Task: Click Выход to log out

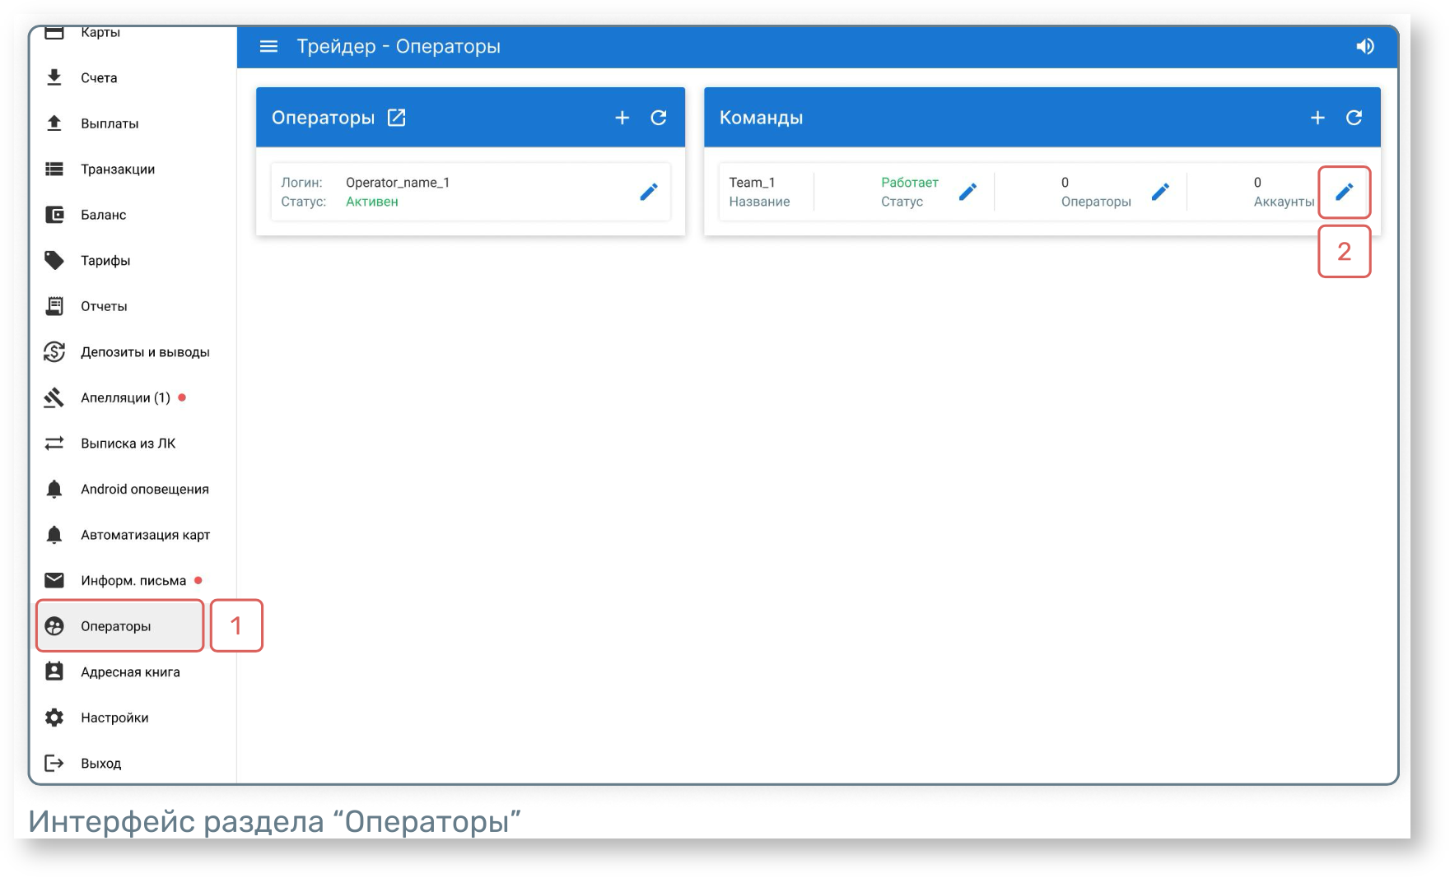Action: tap(100, 764)
